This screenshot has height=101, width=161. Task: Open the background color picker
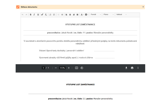coord(87,15)
